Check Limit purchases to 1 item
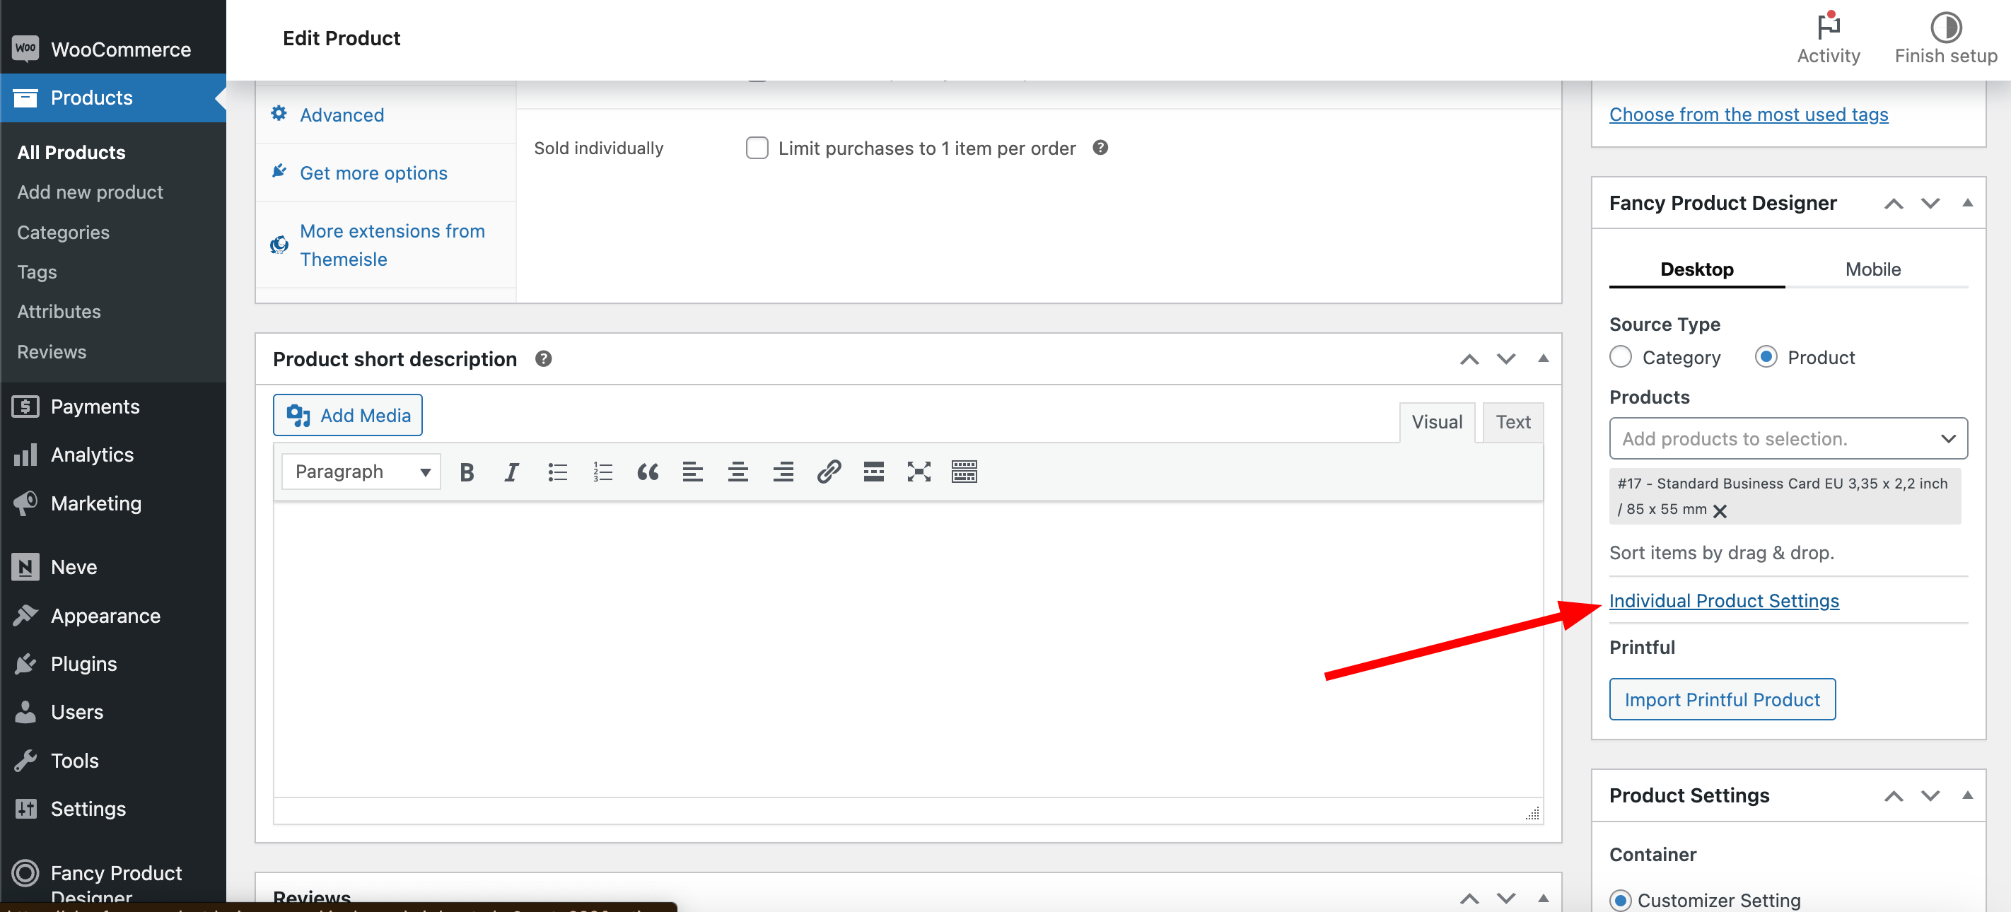 (x=757, y=148)
